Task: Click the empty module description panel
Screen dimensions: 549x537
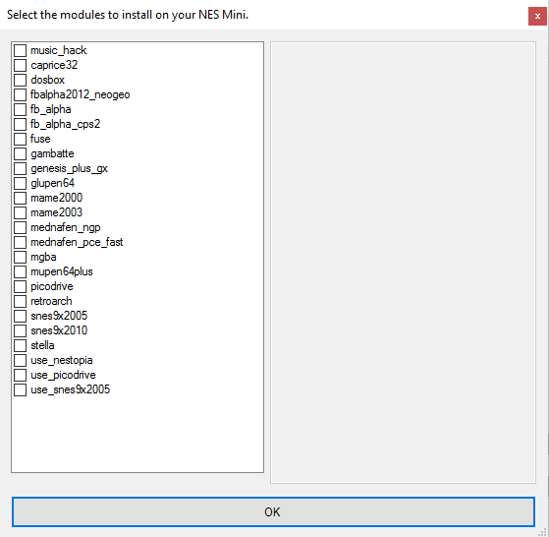Action: (x=403, y=263)
